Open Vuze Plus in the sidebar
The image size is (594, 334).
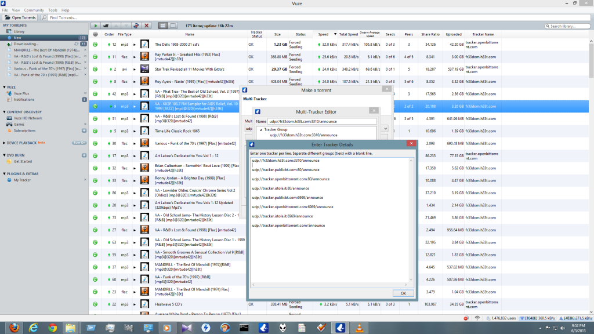point(21,93)
